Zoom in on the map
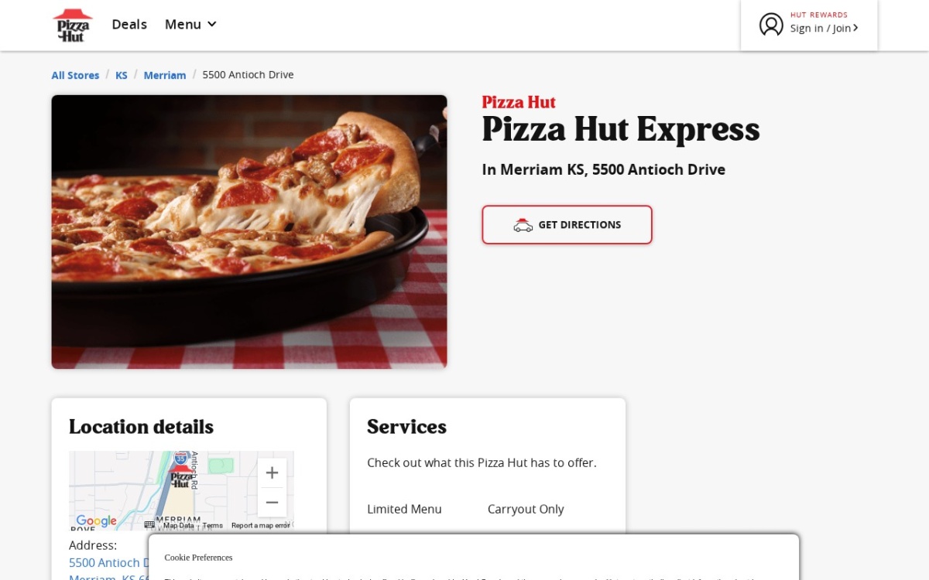929x580 pixels. (x=272, y=473)
